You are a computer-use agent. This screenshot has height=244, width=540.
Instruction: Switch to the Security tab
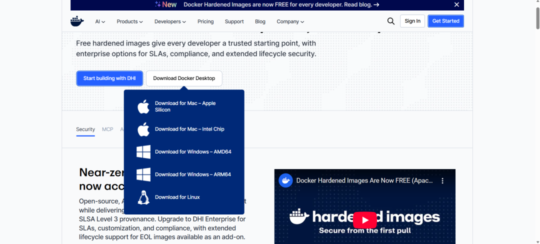[85, 129]
